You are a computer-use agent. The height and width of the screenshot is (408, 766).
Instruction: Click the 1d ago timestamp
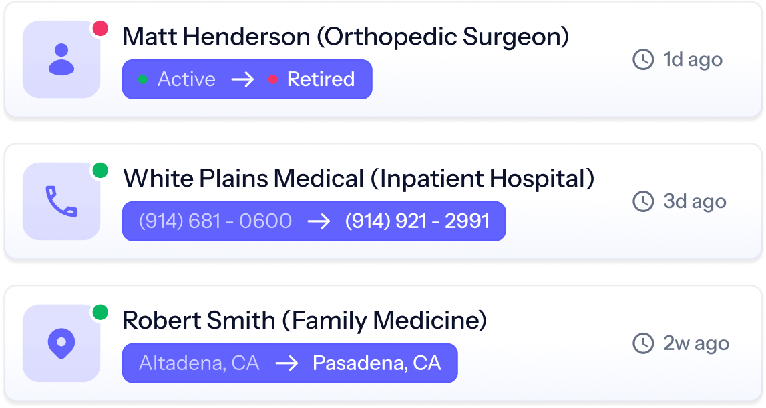693,60
